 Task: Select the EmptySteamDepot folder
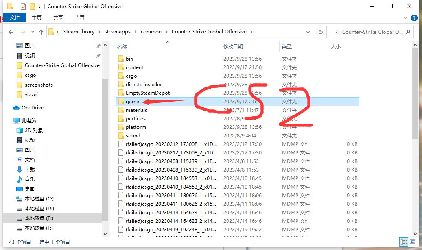click(147, 93)
